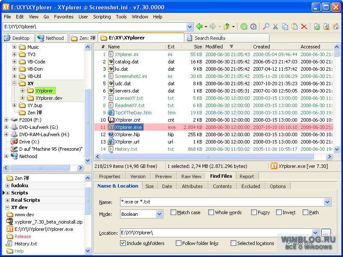Image resolution: width=343 pixels, height=257 pixels.
Task: Click the Nethood network icon in the tree
Action: (x=14, y=156)
